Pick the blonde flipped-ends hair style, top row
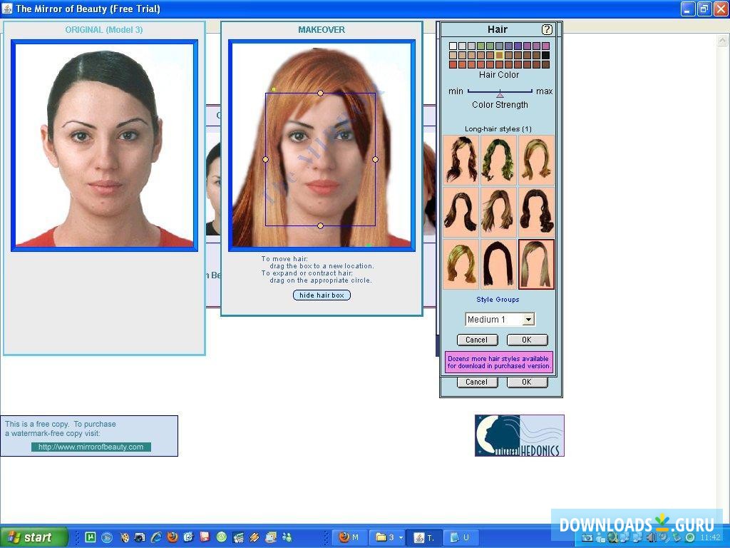 pyautogui.click(x=536, y=160)
